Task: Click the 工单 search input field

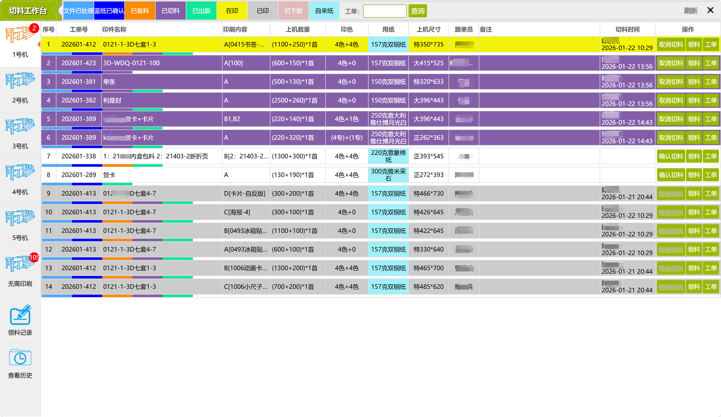Action: pos(384,11)
